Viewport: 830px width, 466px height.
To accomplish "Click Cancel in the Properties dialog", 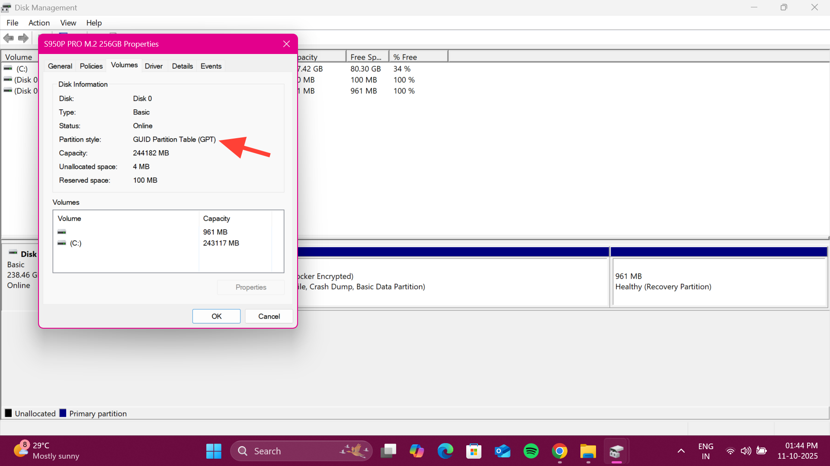I will [x=269, y=316].
